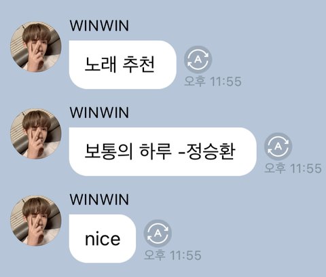Click the 오후 11:55 timestamp under "nice" icon

pyautogui.click(x=173, y=255)
